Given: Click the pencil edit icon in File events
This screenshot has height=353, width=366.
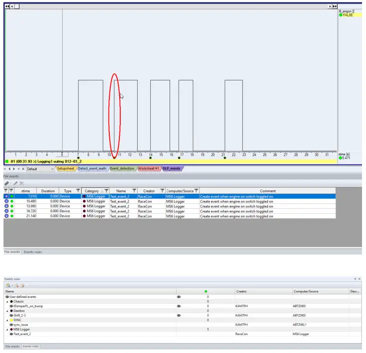Looking at the screenshot, I should [15, 183].
